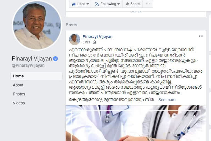Select the Home tab in the sidebar

click(x=37, y=76)
